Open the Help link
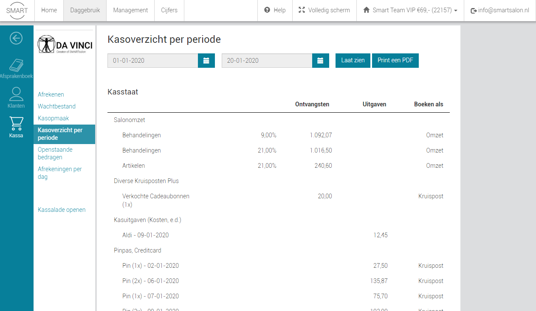This screenshot has width=536, height=311. pos(275,10)
